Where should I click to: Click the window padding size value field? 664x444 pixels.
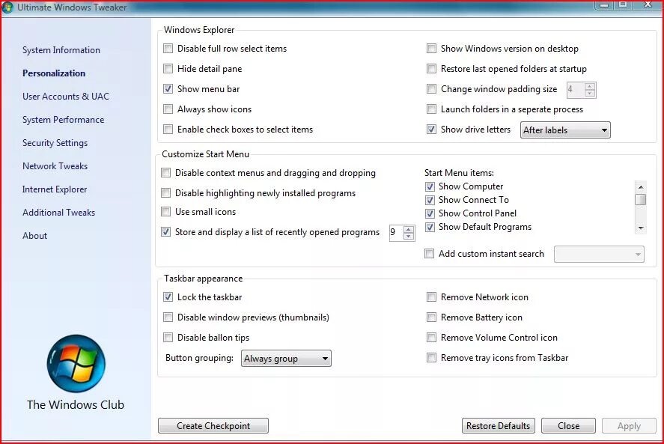tap(576, 90)
